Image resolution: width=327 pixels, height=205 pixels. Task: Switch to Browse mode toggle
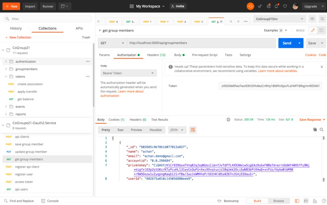(x=279, y=201)
